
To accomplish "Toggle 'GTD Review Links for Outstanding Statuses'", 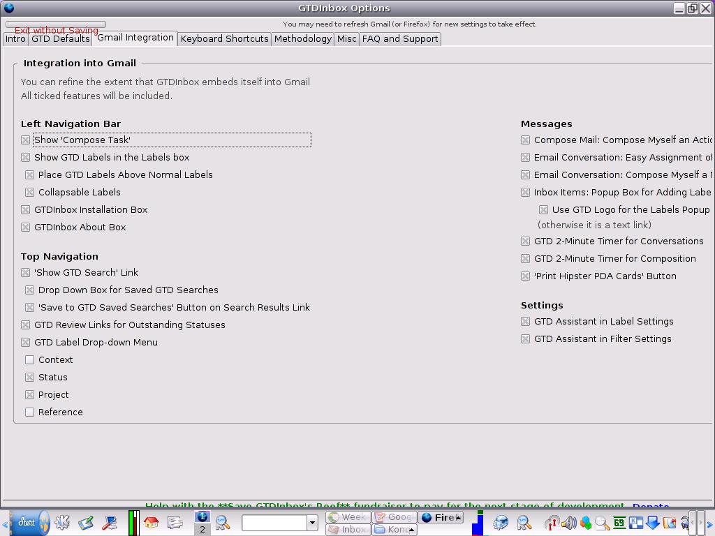I will [x=26, y=325].
